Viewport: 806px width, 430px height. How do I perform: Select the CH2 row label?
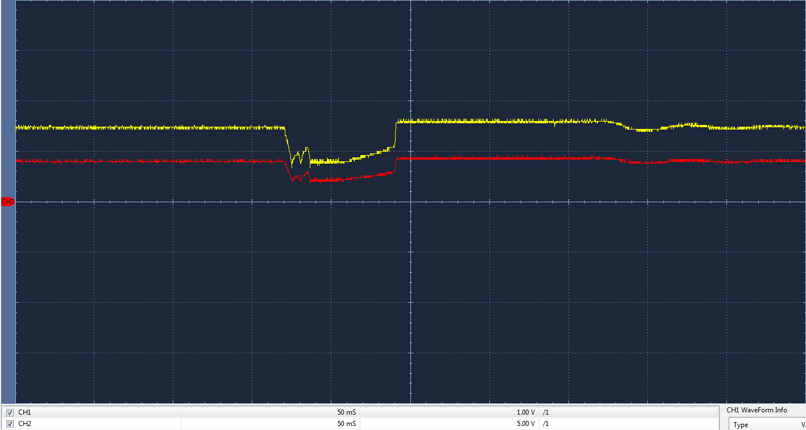[25, 424]
